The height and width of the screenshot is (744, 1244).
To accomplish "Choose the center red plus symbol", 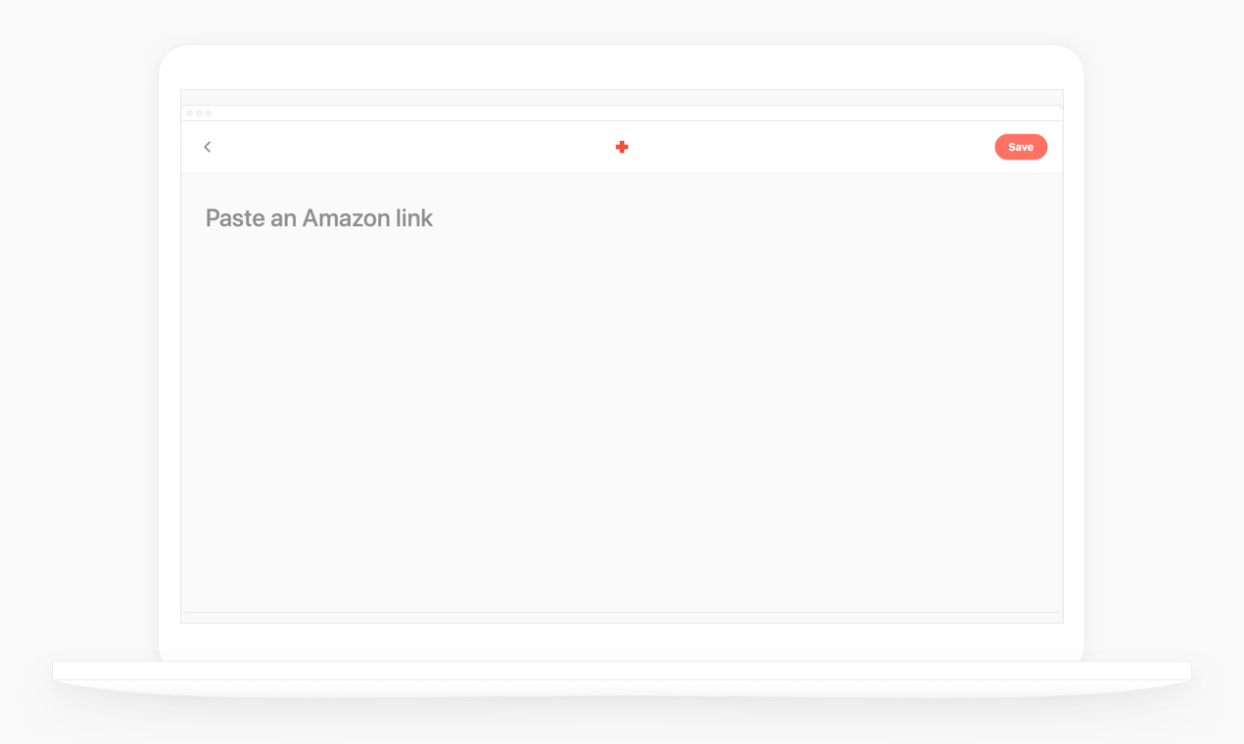I will [622, 147].
